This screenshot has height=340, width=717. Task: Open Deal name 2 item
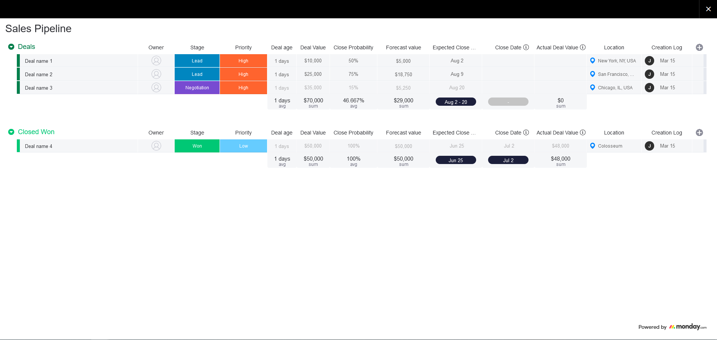[x=39, y=74]
